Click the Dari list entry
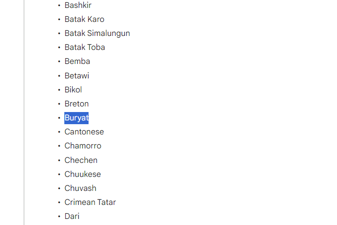The height and width of the screenshot is (225, 337). [x=72, y=216]
